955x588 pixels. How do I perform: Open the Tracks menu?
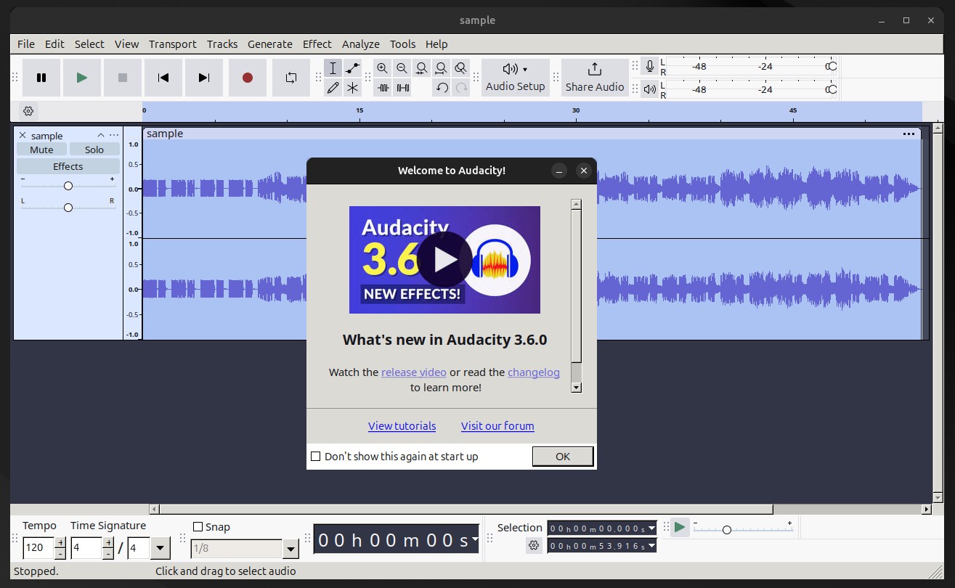click(x=222, y=44)
